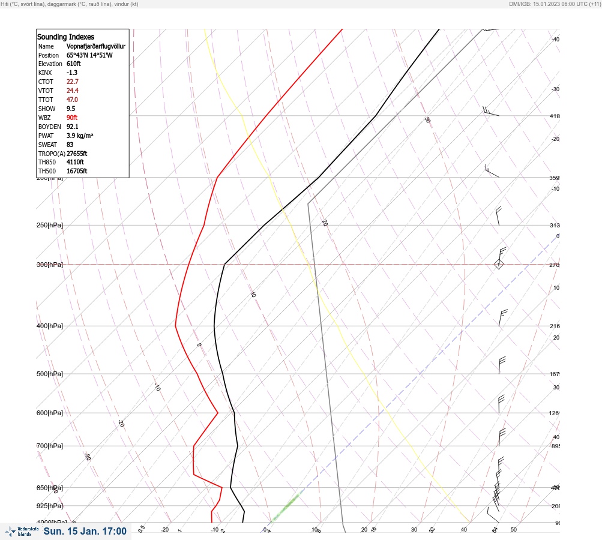Click the 250[hPa] pressure label
Image resolution: width=602 pixels, height=540 pixels.
[x=50, y=225]
